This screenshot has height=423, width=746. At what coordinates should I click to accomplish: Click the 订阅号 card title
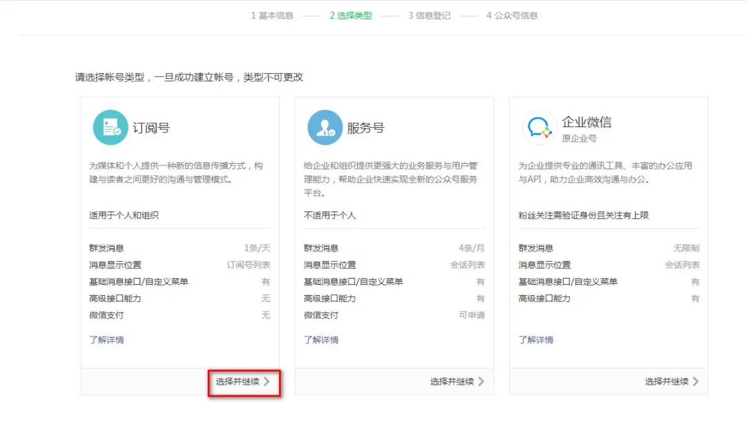pos(151,128)
